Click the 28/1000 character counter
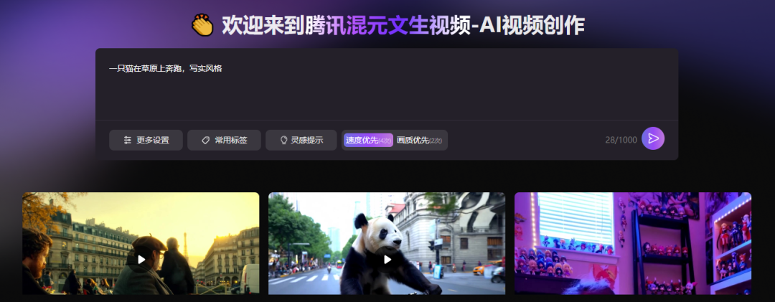The height and width of the screenshot is (302, 775). (x=621, y=140)
